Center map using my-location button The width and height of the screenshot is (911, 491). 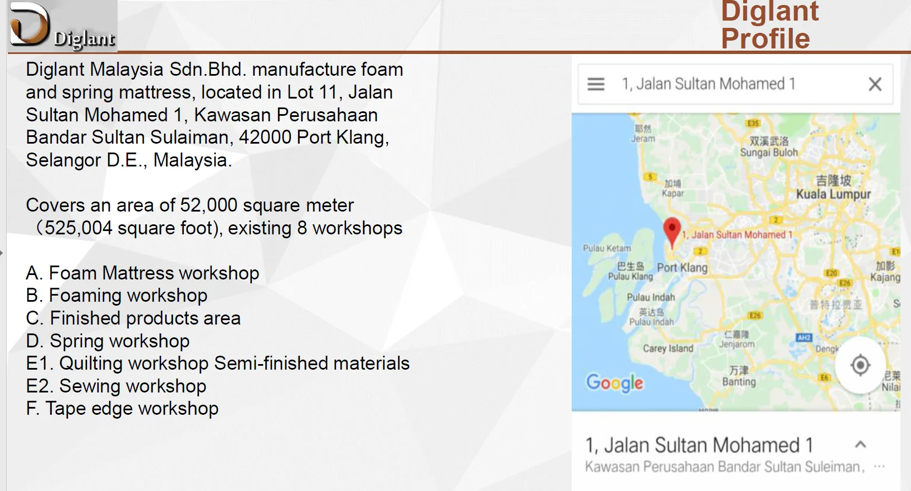coord(860,365)
